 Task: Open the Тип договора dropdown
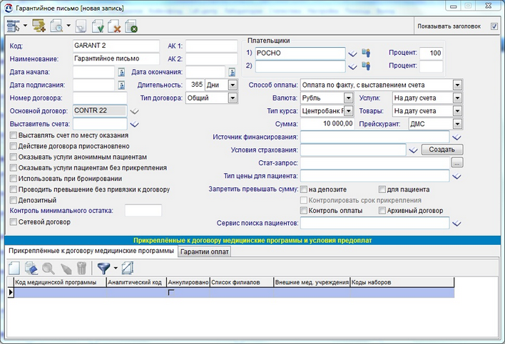(x=233, y=98)
